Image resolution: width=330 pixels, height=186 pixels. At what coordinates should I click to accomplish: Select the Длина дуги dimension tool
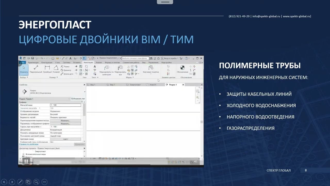(67, 74)
